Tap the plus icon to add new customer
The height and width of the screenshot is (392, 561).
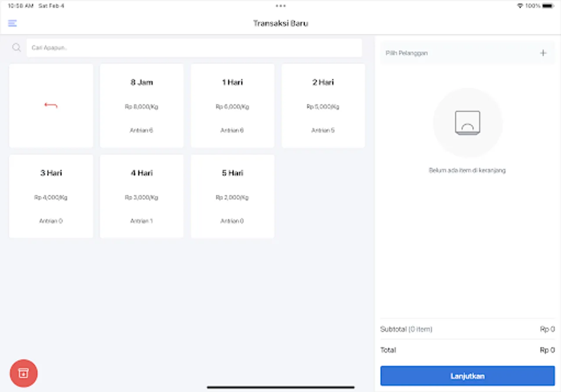[543, 53]
